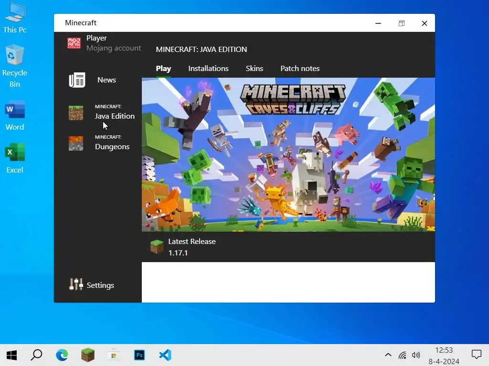The width and height of the screenshot is (489, 366).
Task: Open the Settings label in sidebar
Action: (100, 285)
